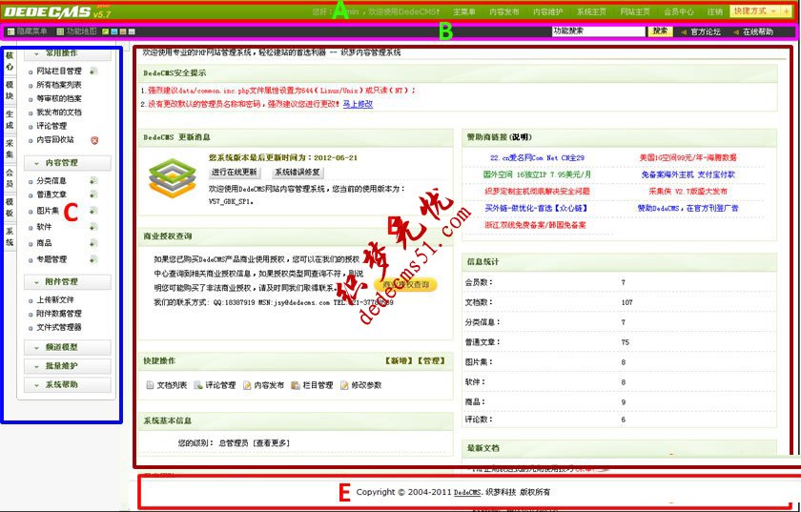Click 注销 to log out
This screenshot has height=512, width=801.
pyautogui.click(x=715, y=11)
